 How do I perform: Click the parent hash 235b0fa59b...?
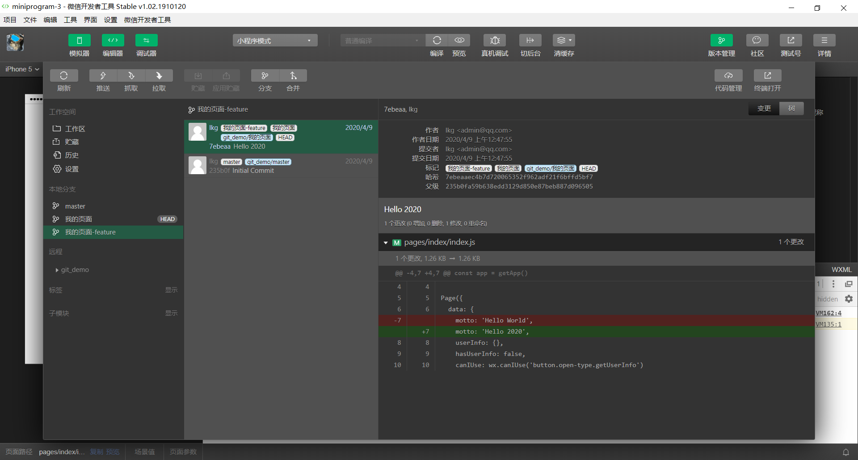(x=519, y=186)
